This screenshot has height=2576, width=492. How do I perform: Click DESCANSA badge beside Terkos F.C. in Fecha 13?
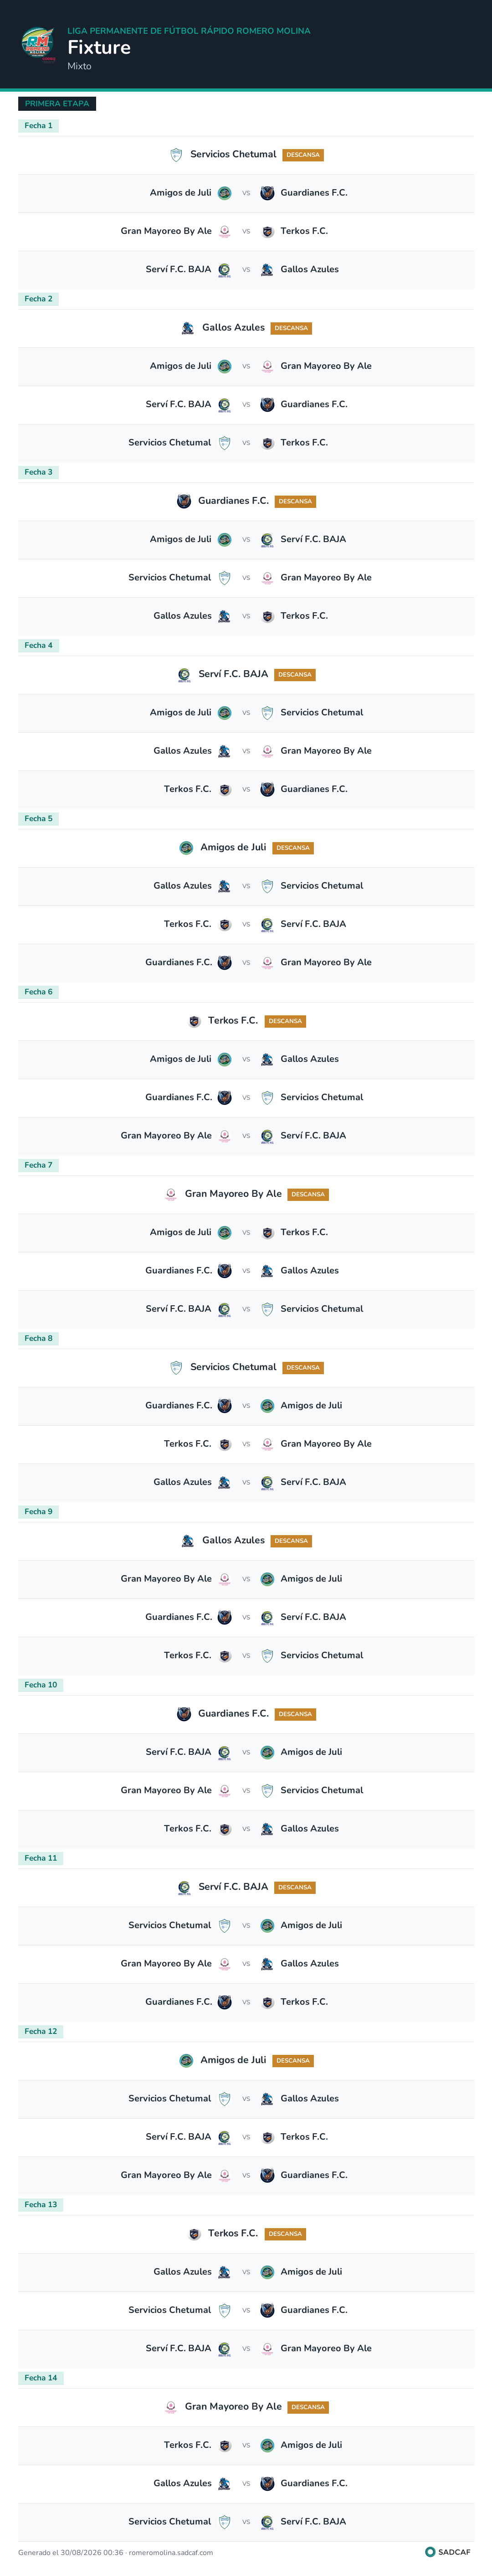point(285,2234)
